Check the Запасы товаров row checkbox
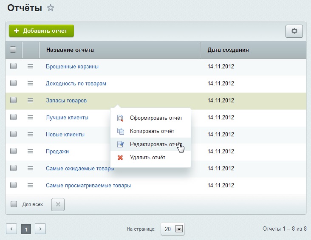The image size is (311, 240). coord(14,100)
